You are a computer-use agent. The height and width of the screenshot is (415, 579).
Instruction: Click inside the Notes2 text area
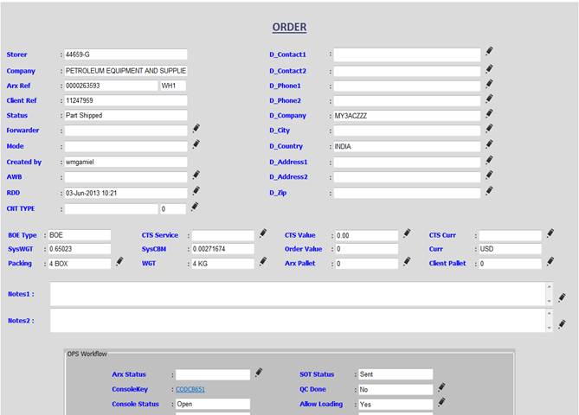click(298, 321)
